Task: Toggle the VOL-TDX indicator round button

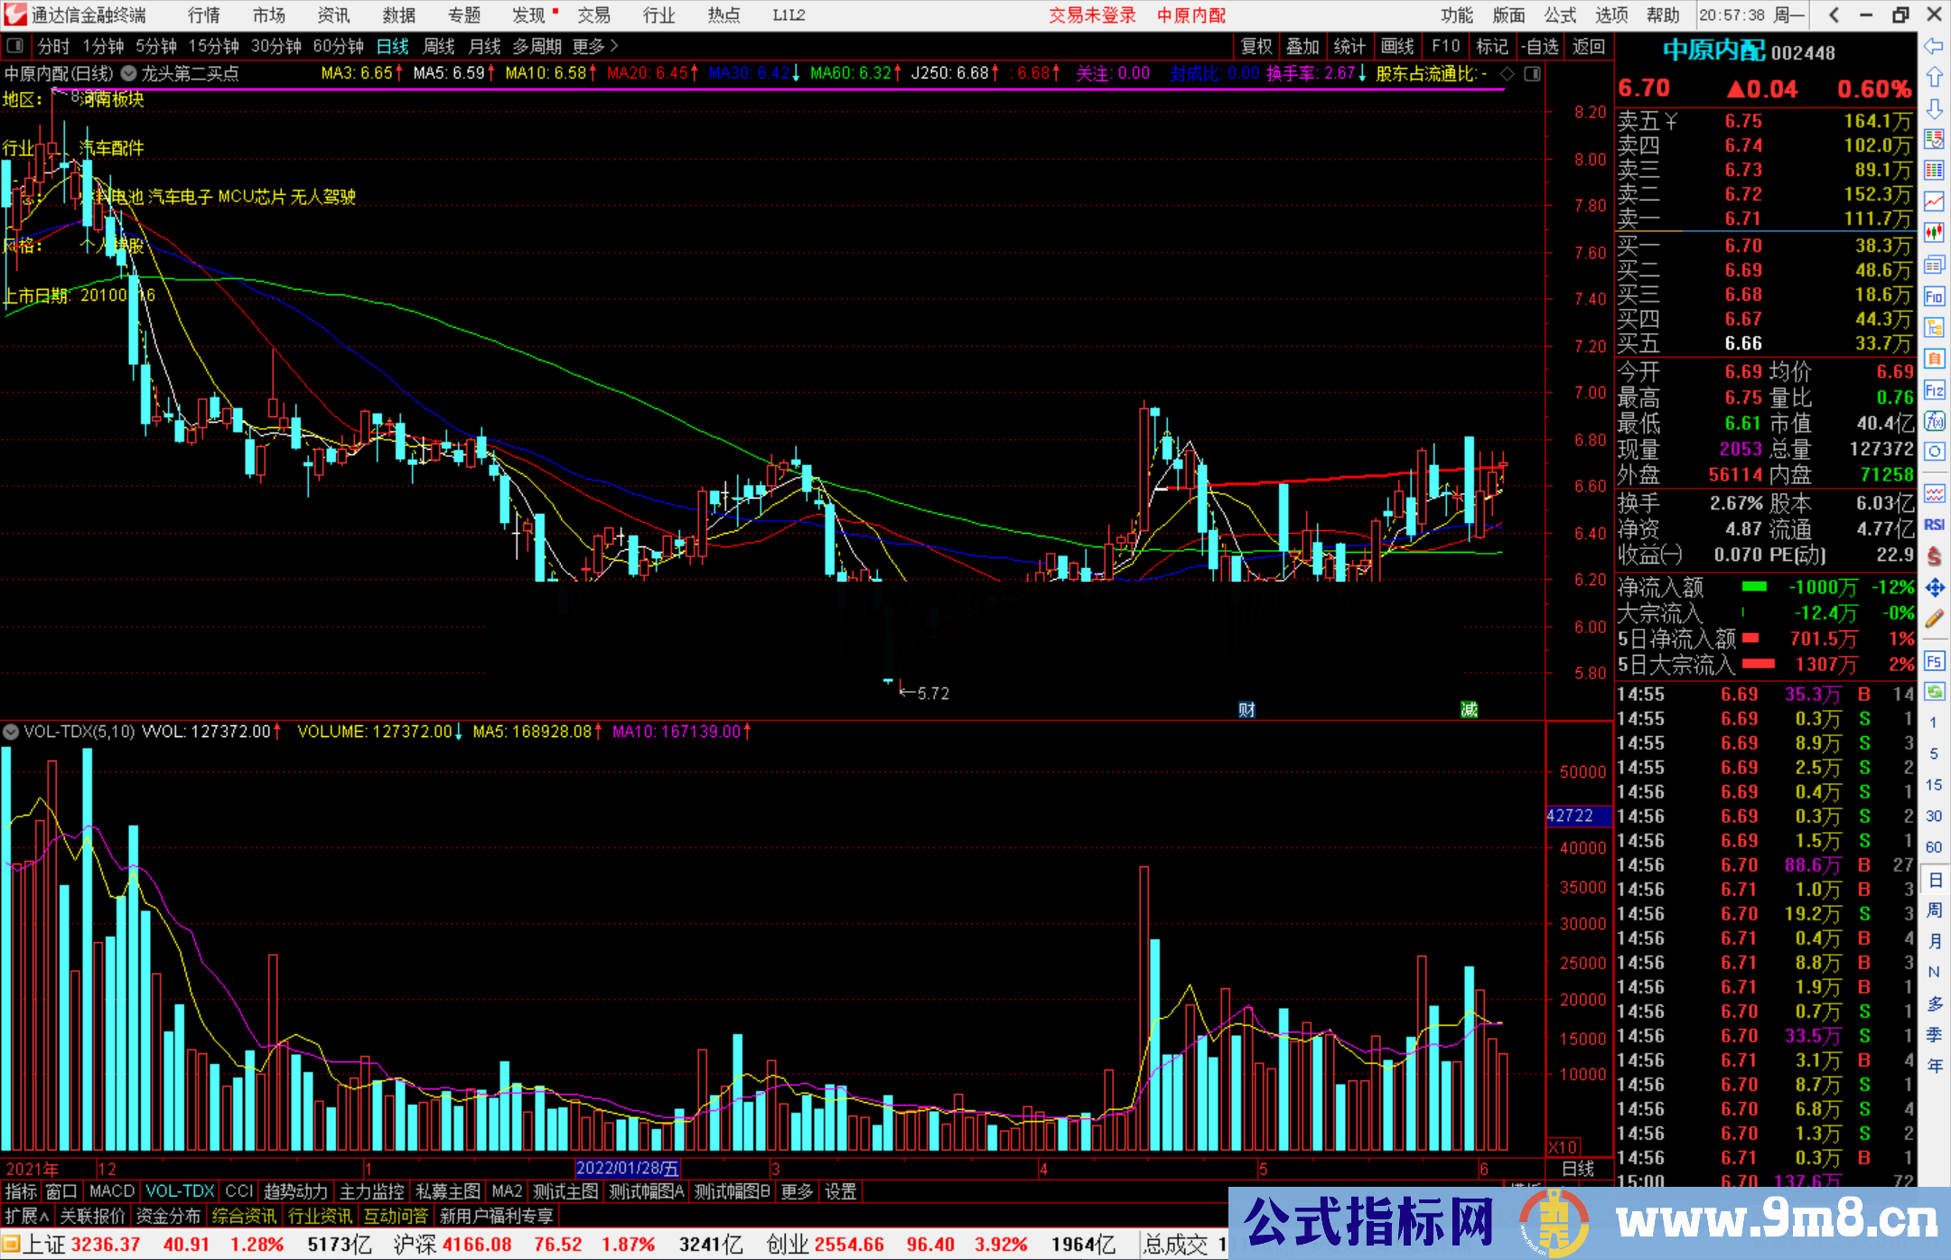Action: click(x=11, y=732)
